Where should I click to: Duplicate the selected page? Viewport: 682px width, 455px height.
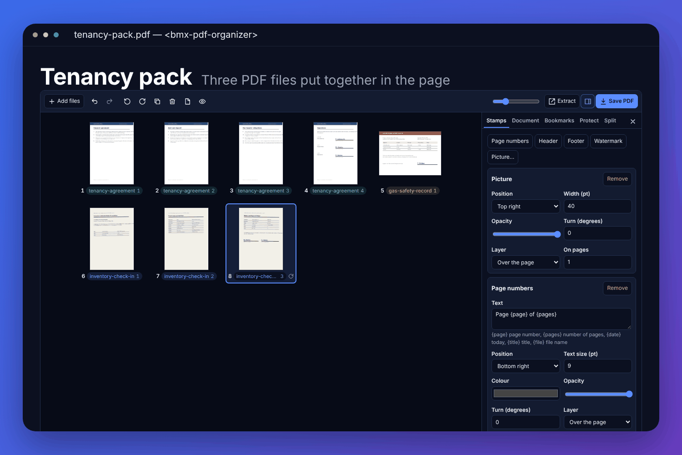[x=157, y=101]
